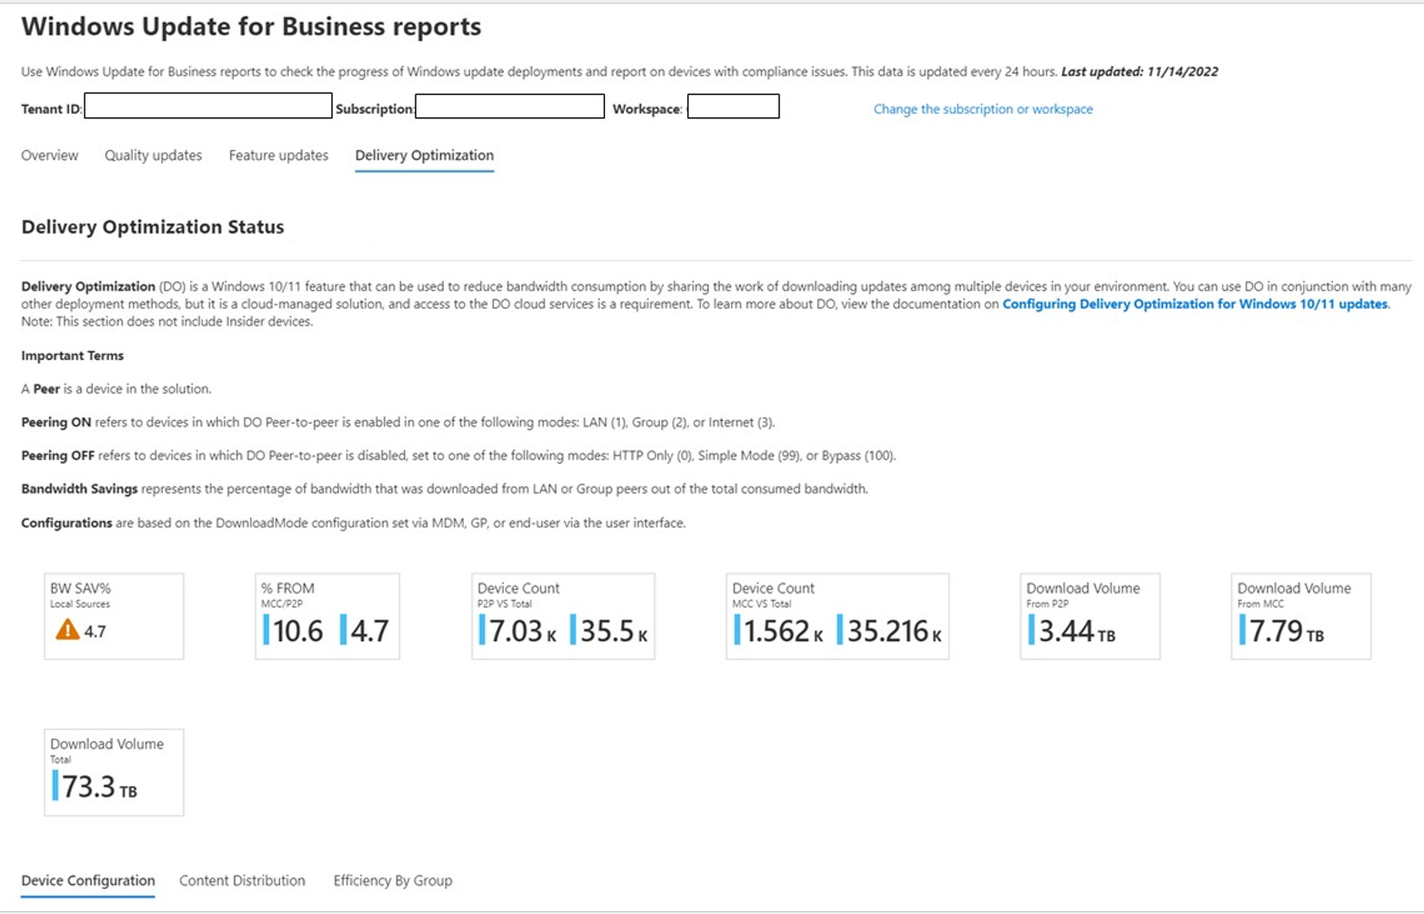The width and height of the screenshot is (1424, 914).
Task: Open the Efficiency By Group tab
Action: click(x=392, y=880)
